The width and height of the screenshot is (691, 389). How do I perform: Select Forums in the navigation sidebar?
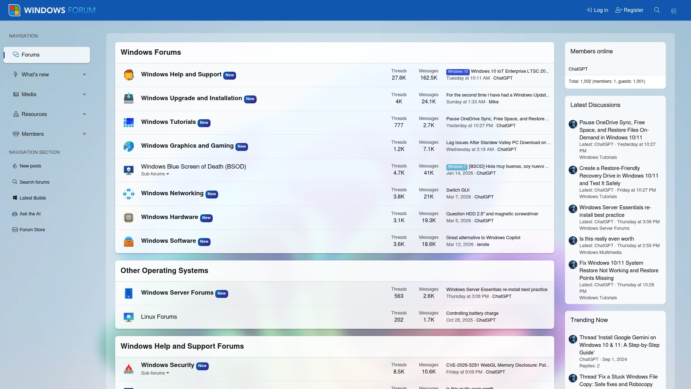(31, 55)
